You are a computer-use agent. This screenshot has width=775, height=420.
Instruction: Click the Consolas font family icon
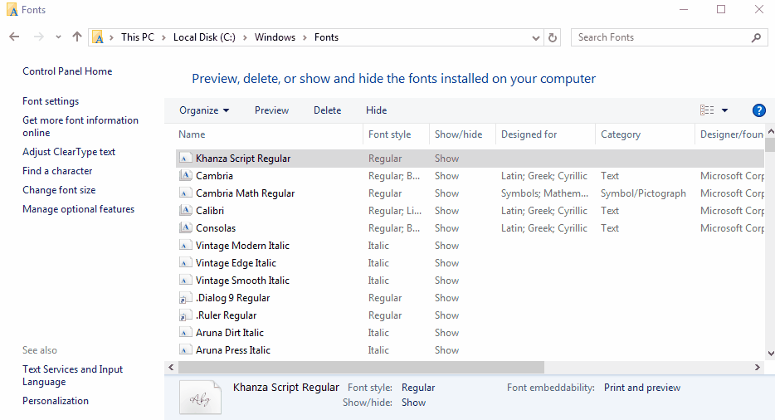coord(185,227)
